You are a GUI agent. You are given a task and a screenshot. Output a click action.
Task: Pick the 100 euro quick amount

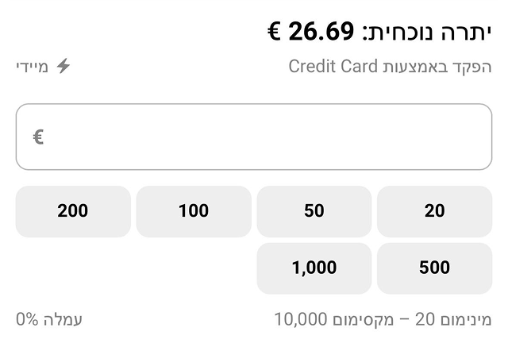194,211
